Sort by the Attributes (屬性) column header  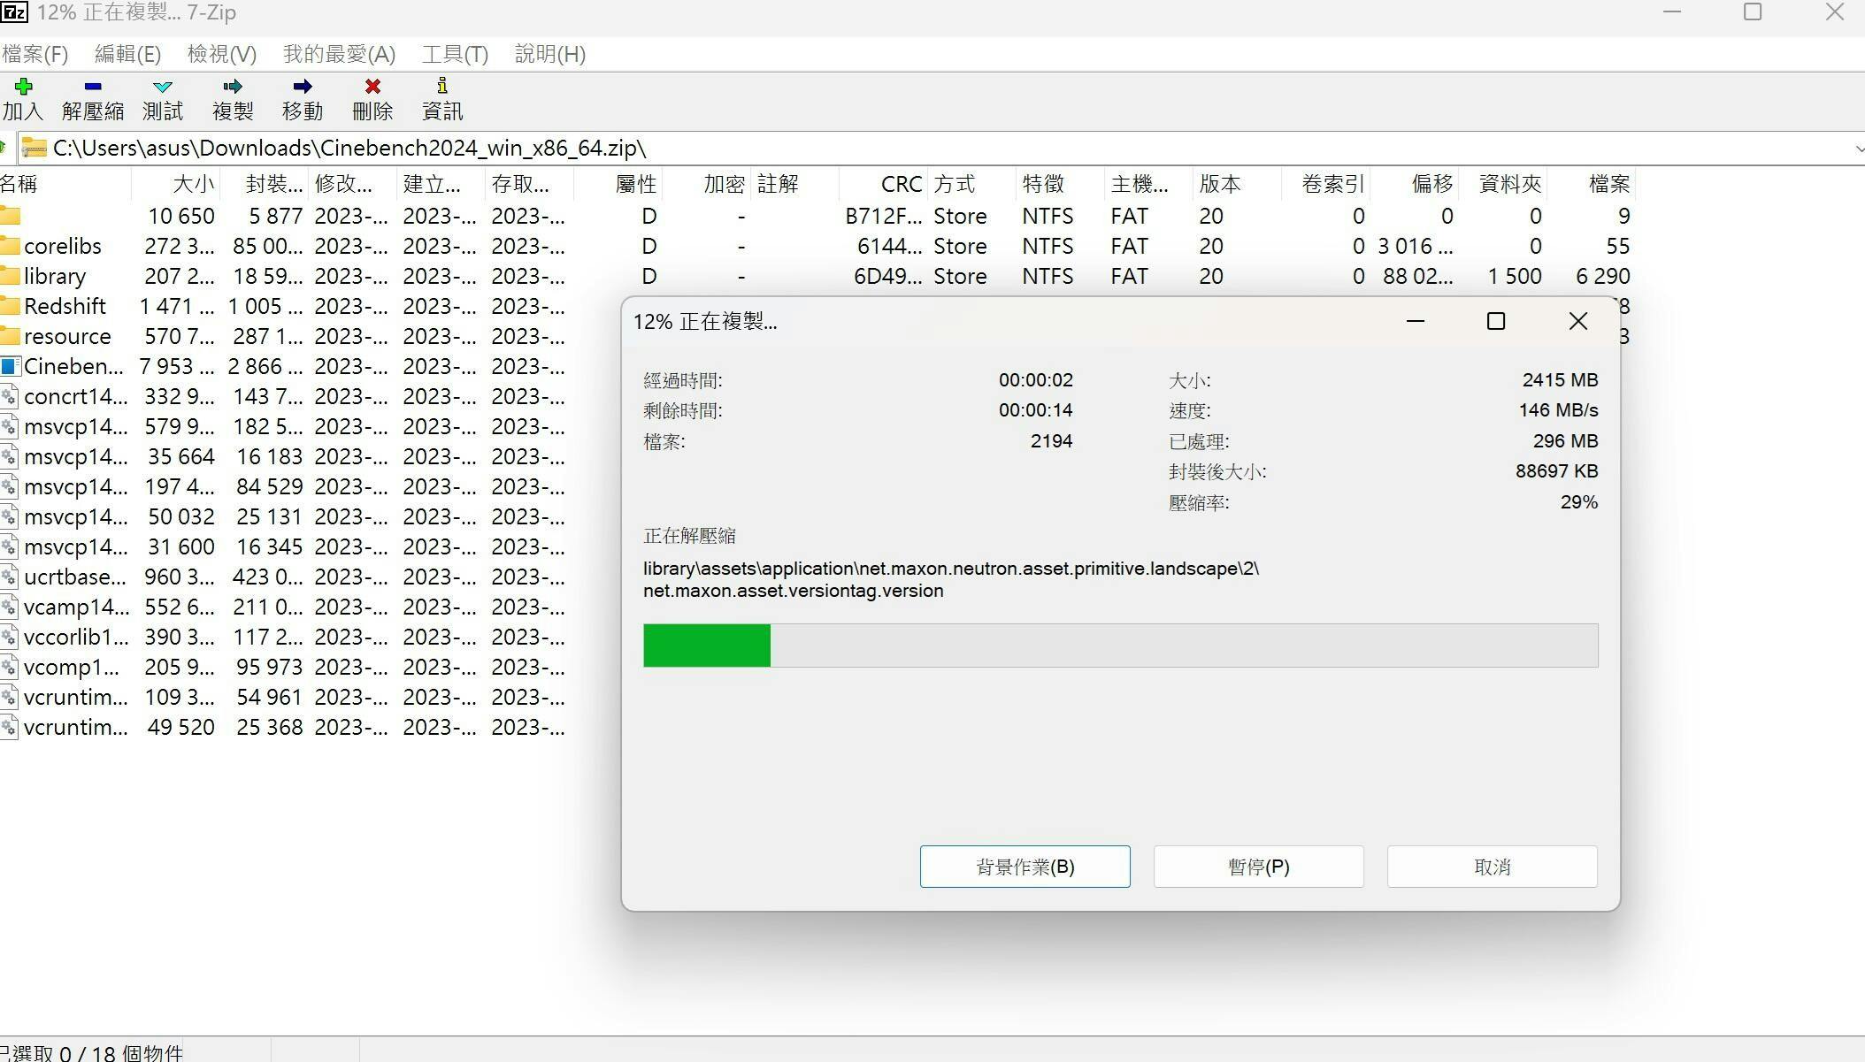click(618, 184)
